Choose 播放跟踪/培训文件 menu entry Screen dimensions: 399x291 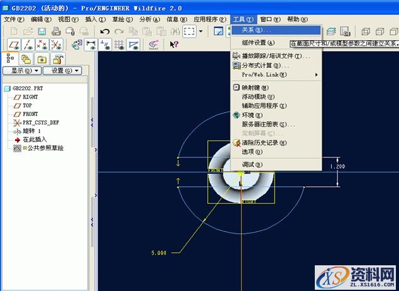point(276,56)
